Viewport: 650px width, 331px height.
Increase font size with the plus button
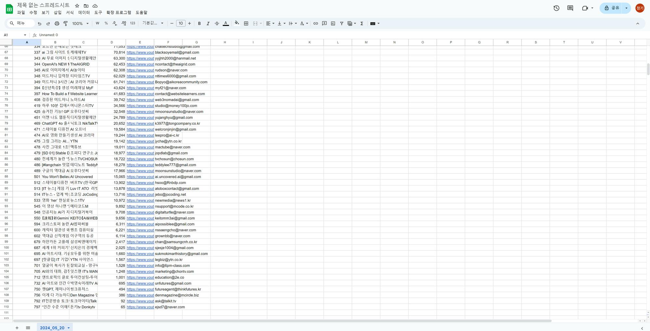[x=189, y=23]
